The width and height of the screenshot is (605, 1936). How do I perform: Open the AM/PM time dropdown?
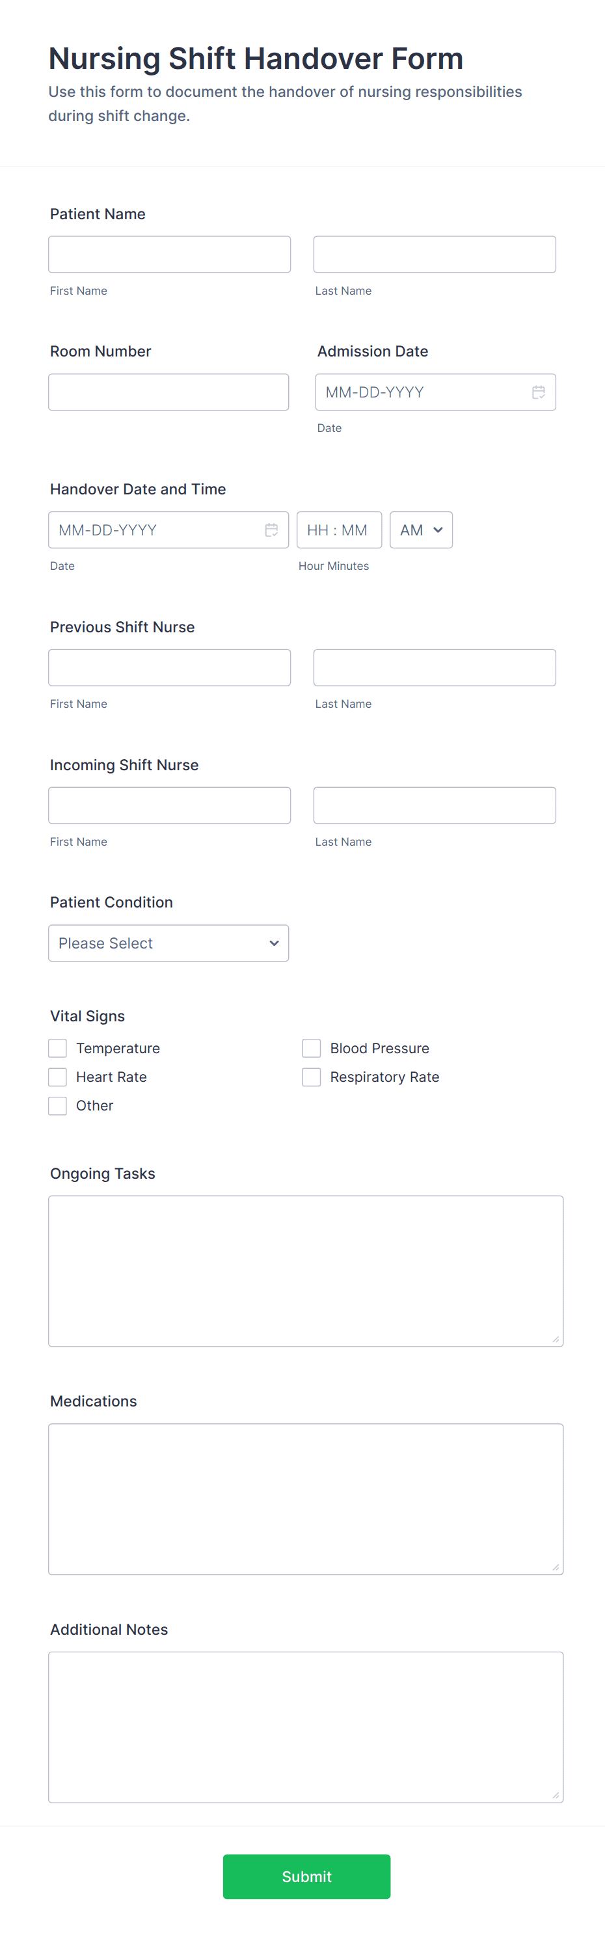(x=420, y=530)
